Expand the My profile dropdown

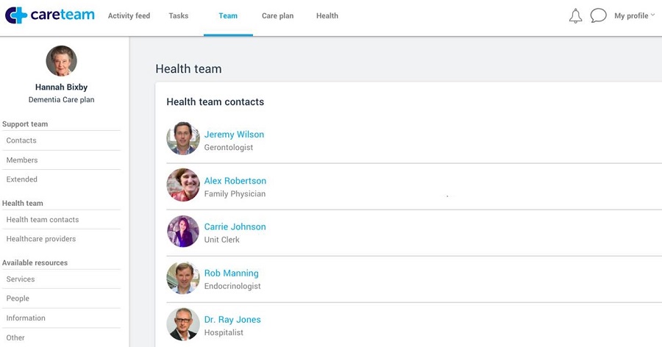[633, 16]
